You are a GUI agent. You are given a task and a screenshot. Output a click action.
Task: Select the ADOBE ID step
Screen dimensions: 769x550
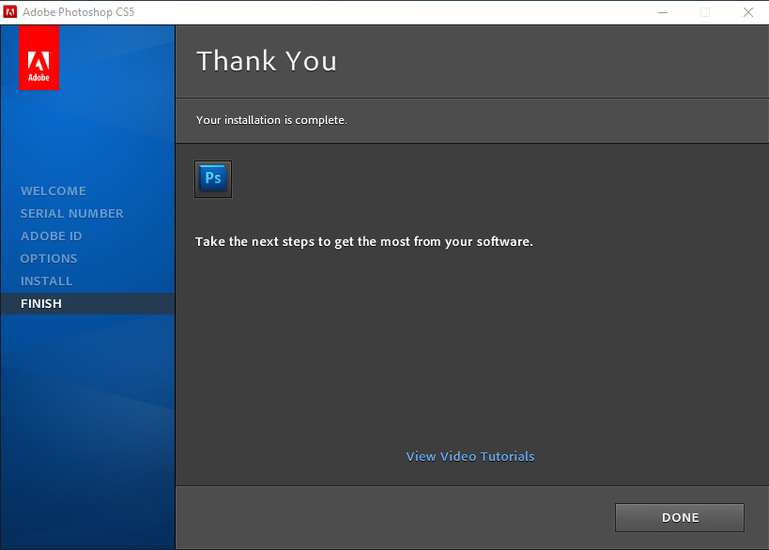[51, 237]
